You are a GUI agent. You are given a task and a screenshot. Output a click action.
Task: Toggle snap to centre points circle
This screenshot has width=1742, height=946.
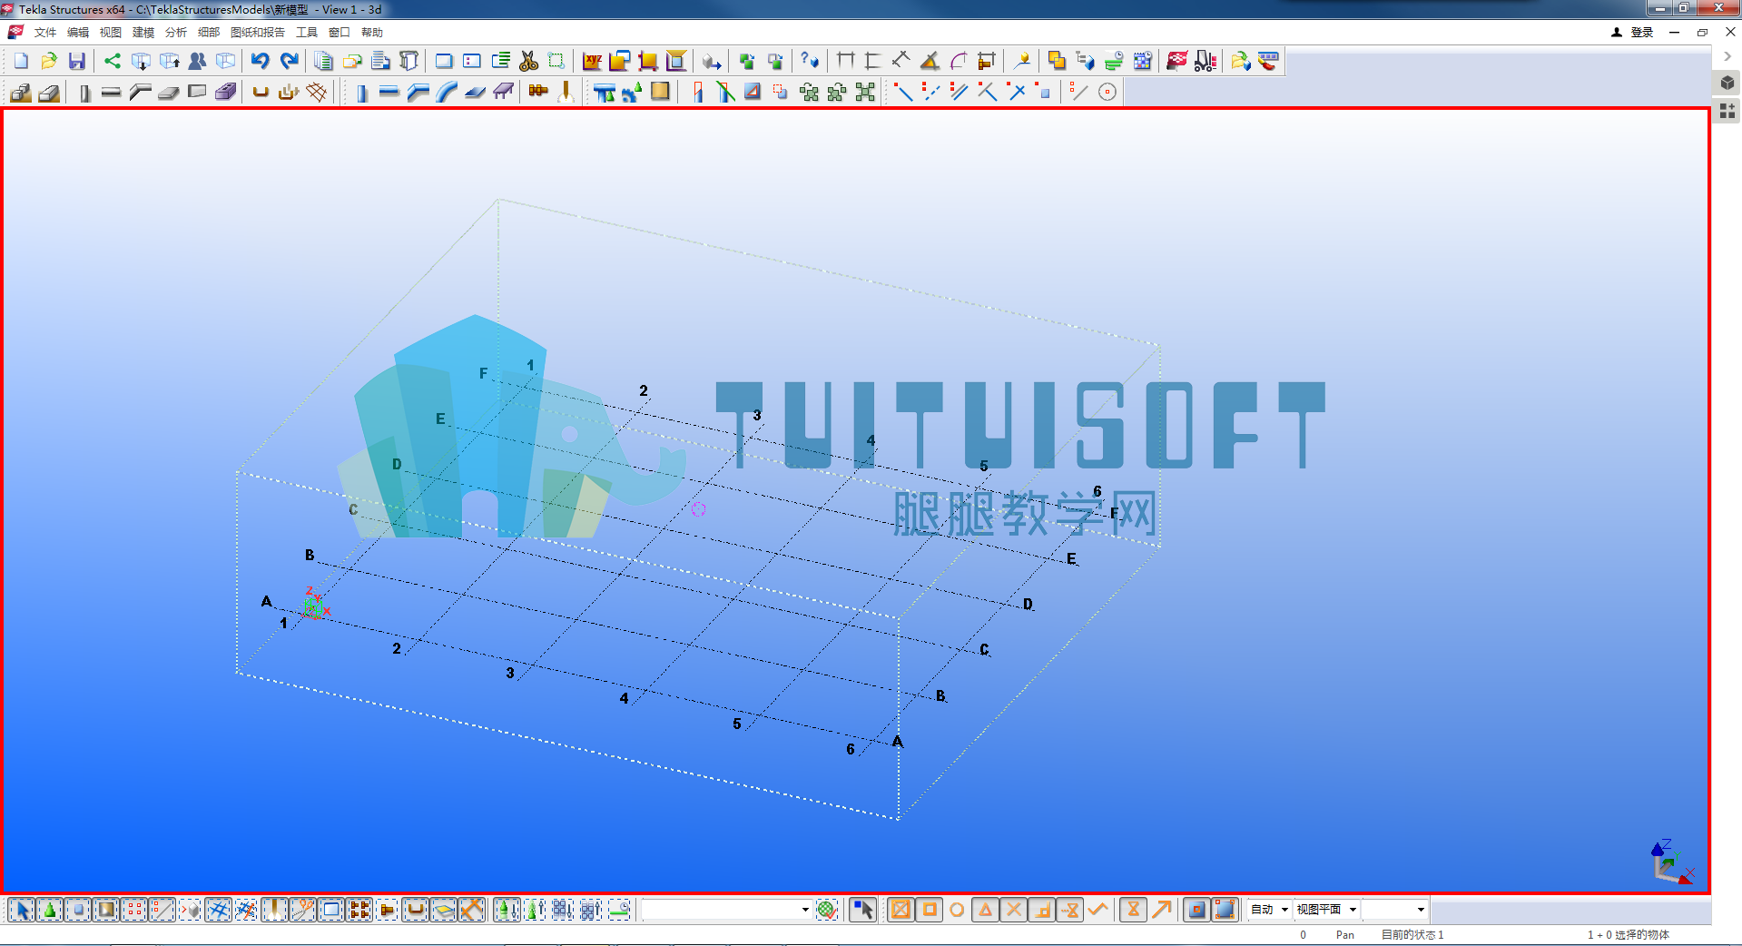click(x=957, y=909)
